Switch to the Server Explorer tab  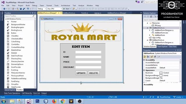click(x=10, y=90)
